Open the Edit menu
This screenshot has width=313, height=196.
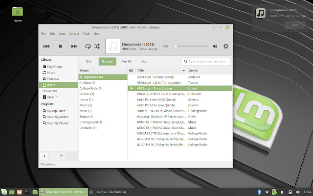pos(52,34)
